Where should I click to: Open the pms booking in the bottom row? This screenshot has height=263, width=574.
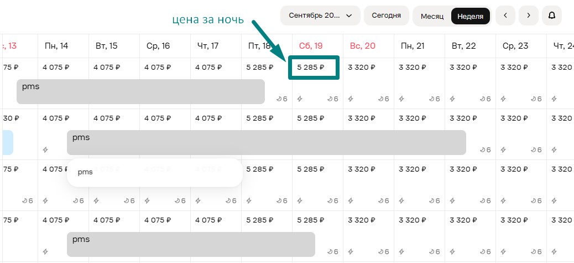[x=191, y=244]
